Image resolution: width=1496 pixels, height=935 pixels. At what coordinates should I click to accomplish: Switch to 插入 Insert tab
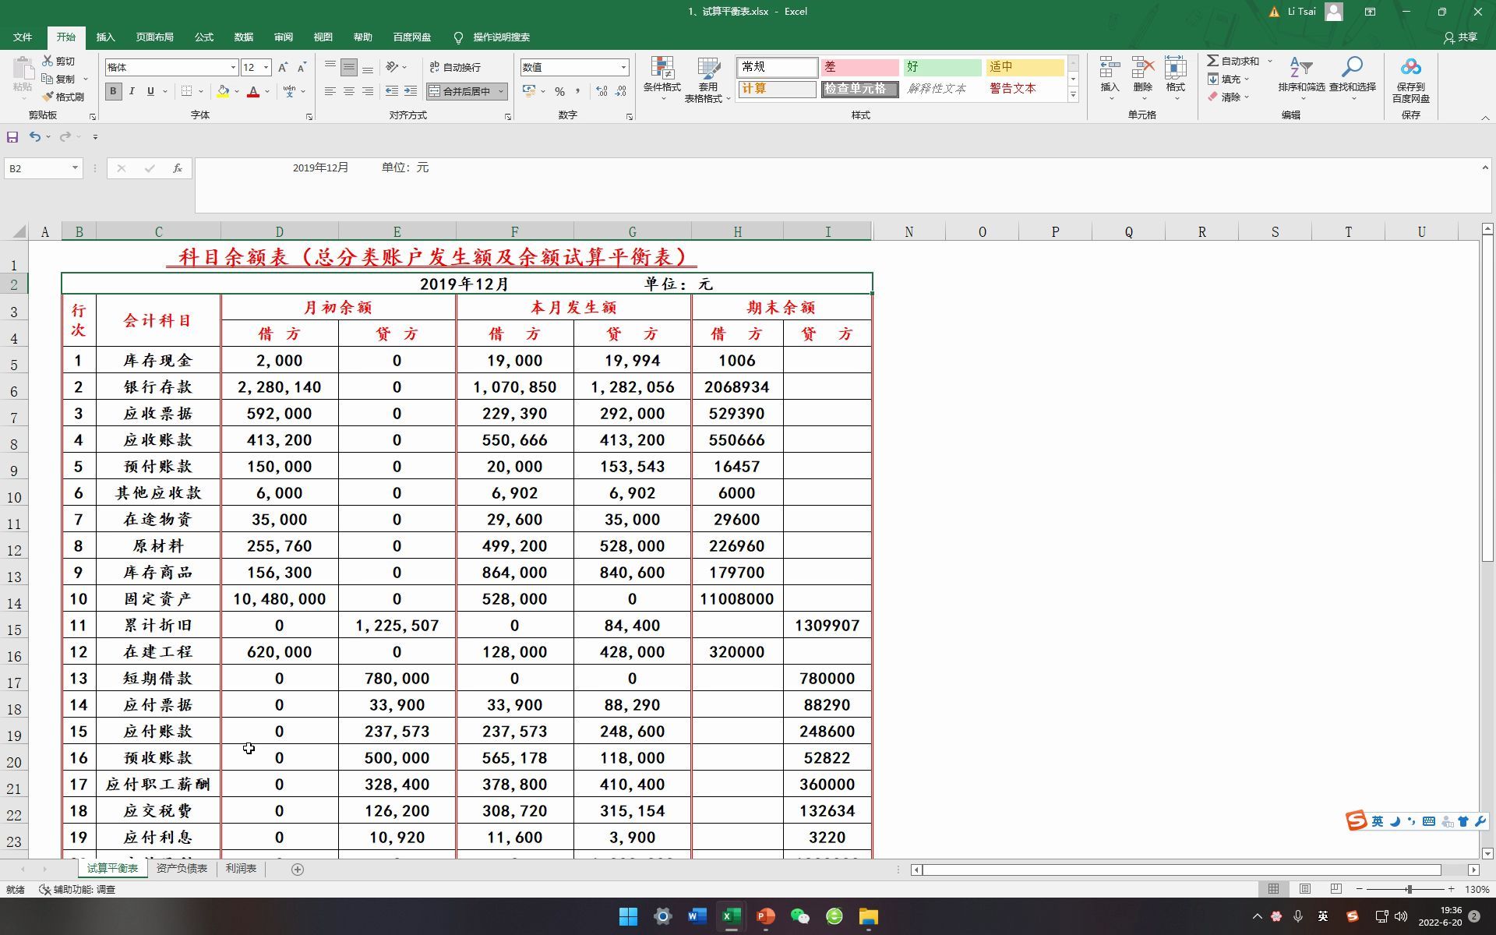click(105, 37)
